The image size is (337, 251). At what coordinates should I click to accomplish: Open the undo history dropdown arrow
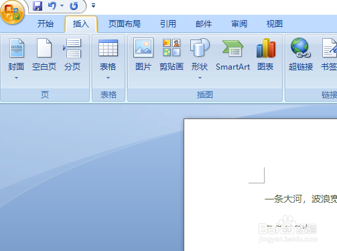[62, 6]
